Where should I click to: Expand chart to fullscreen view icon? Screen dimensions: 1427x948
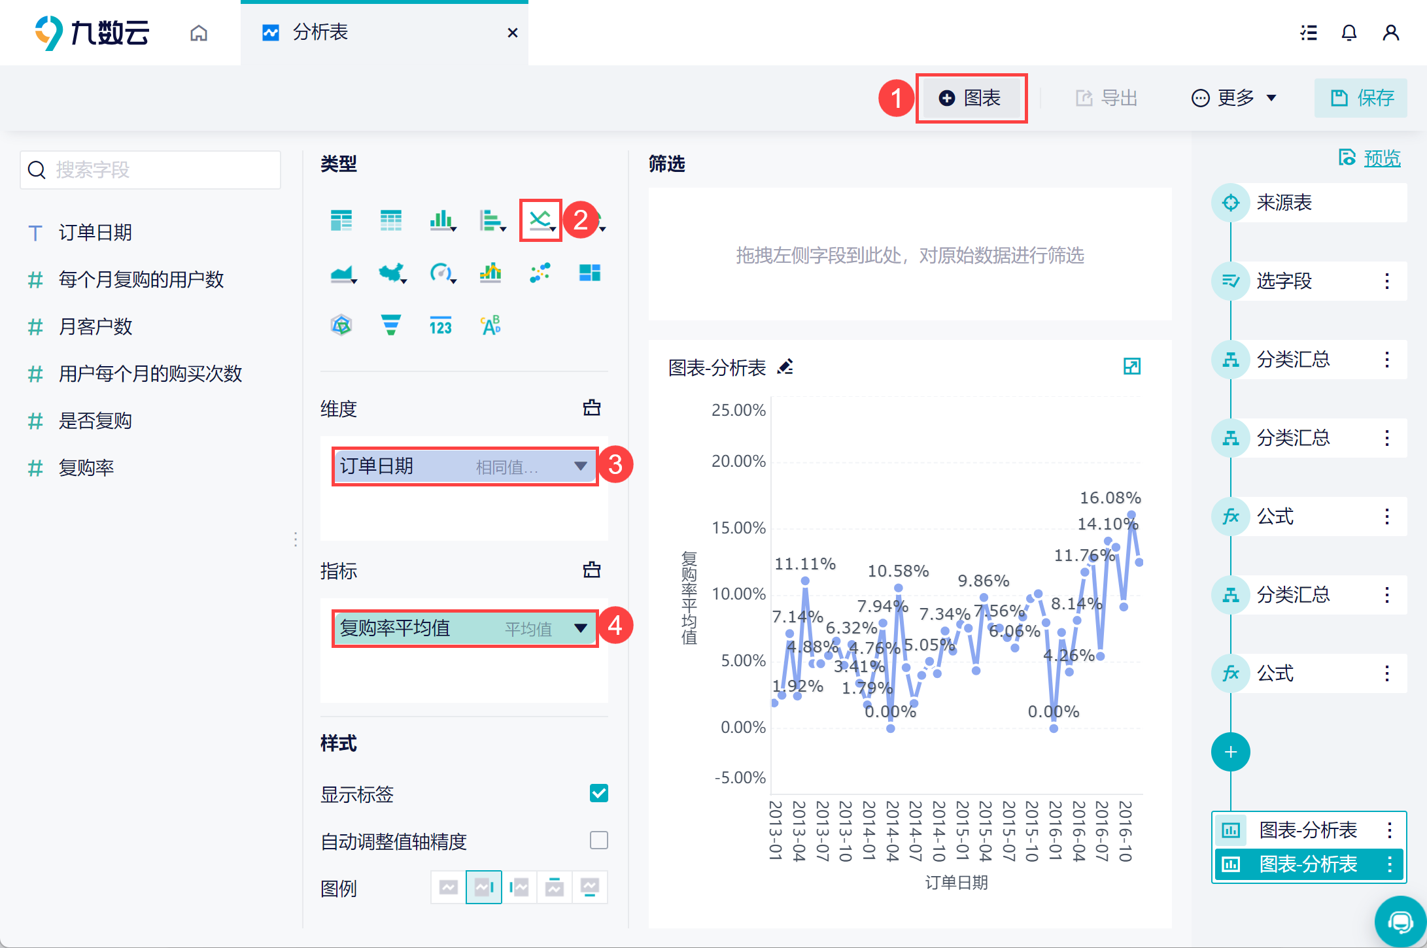tap(1131, 366)
